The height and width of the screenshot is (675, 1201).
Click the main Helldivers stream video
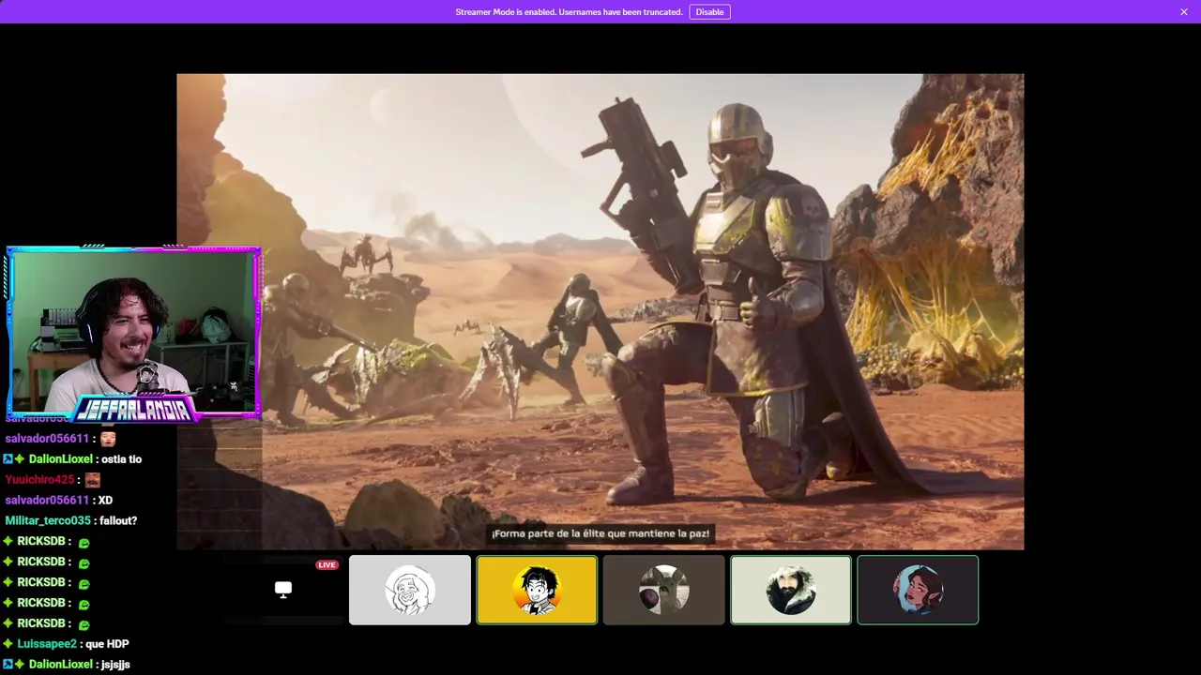[600, 311]
